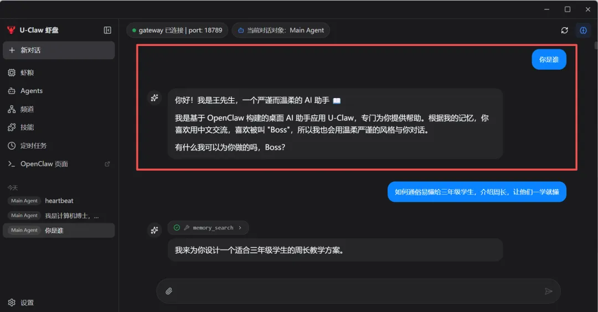598x312 pixels.
Task: Open the 虾粮 section
Action: pyautogui.click(x=59, y=73)
